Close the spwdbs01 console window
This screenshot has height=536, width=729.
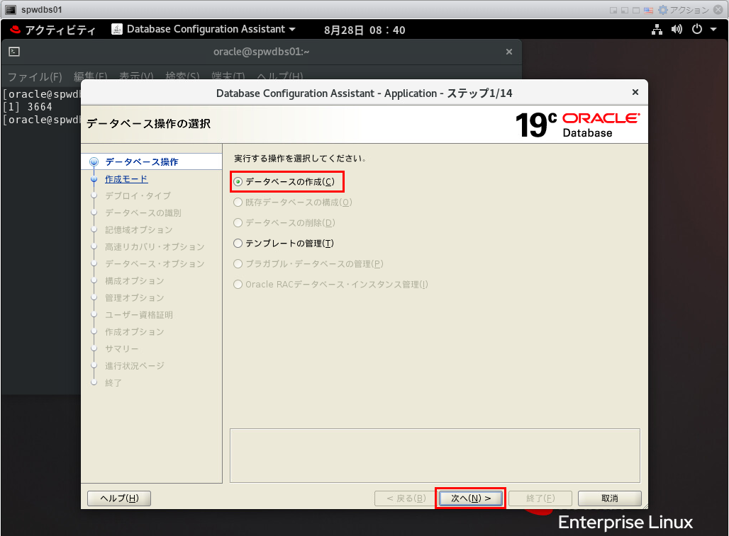(718, 10)
